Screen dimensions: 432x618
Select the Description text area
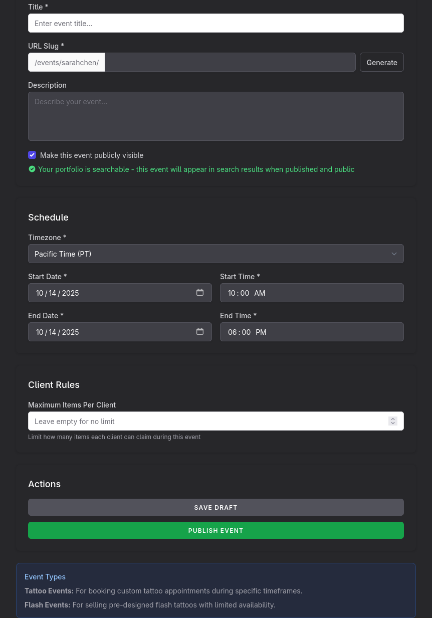[215, 116]
